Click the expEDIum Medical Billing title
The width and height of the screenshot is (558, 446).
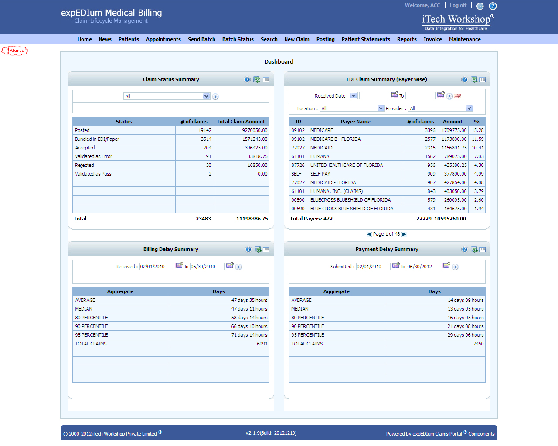tap(112, 13)
